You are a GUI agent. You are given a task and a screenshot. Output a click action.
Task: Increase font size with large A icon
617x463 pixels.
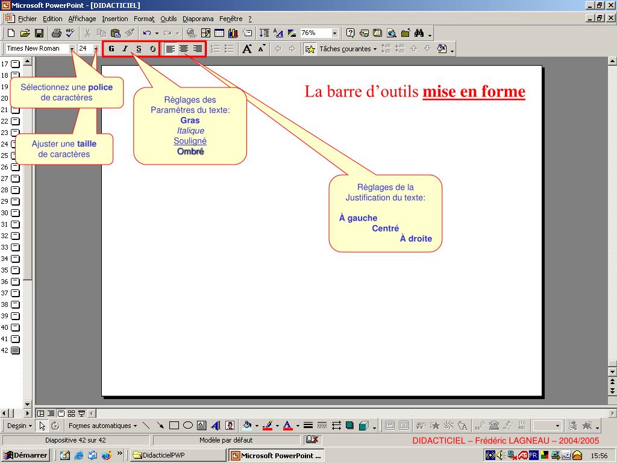247,49
